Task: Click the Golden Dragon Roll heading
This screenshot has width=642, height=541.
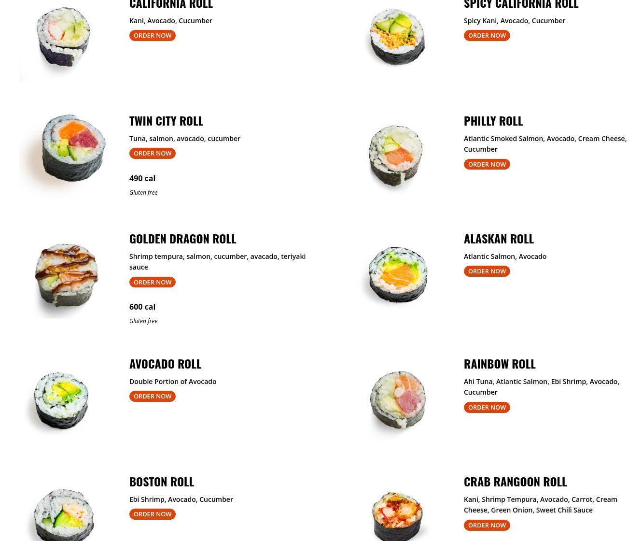Action: pos(182,239)
